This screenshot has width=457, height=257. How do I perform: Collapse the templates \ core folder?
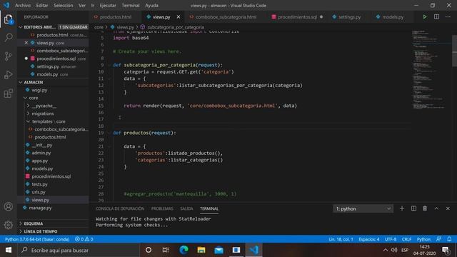tap(54, 121)
